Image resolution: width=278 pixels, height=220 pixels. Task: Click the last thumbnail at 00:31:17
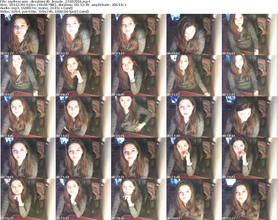point(249,199)
